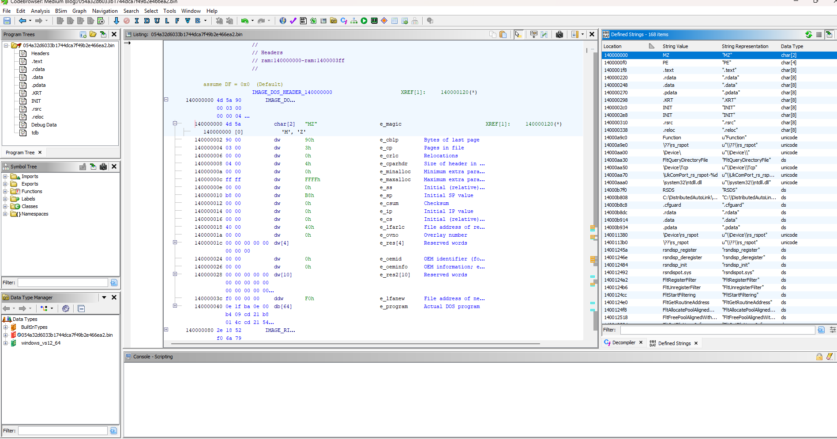Expand the Imports folder in Symbol Tree

(5, 177)
